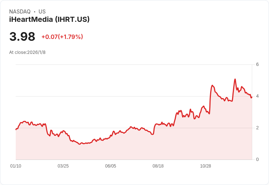Screen dimensions: 269x185
Task: Click the chart line's final endpoint near 4
Action: click(x=251, y=97)
